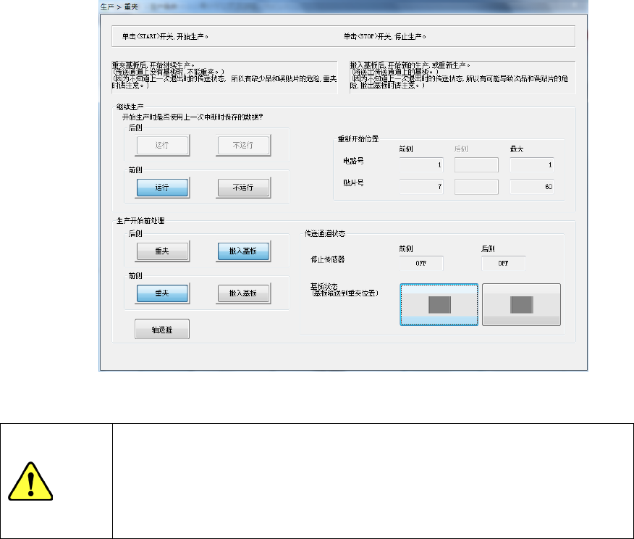634x539 pixels.
Task: Click the greyed 不运行 button under 继续生产 后侧
Action: 243,145
